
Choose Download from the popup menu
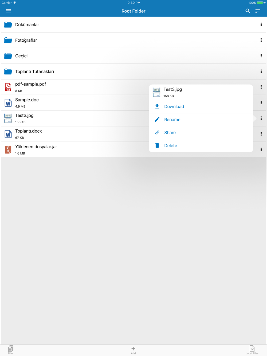pyautogui.click(x=201, y=106)
